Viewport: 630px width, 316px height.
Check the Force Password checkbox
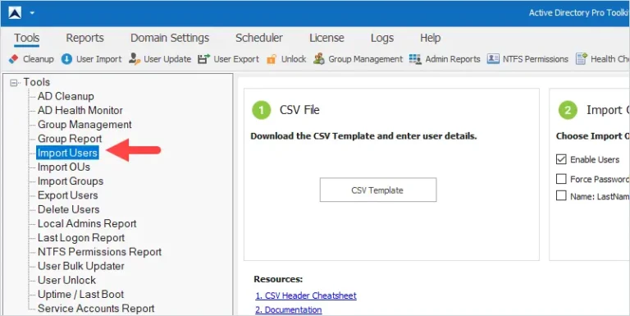tap(561, 179)
